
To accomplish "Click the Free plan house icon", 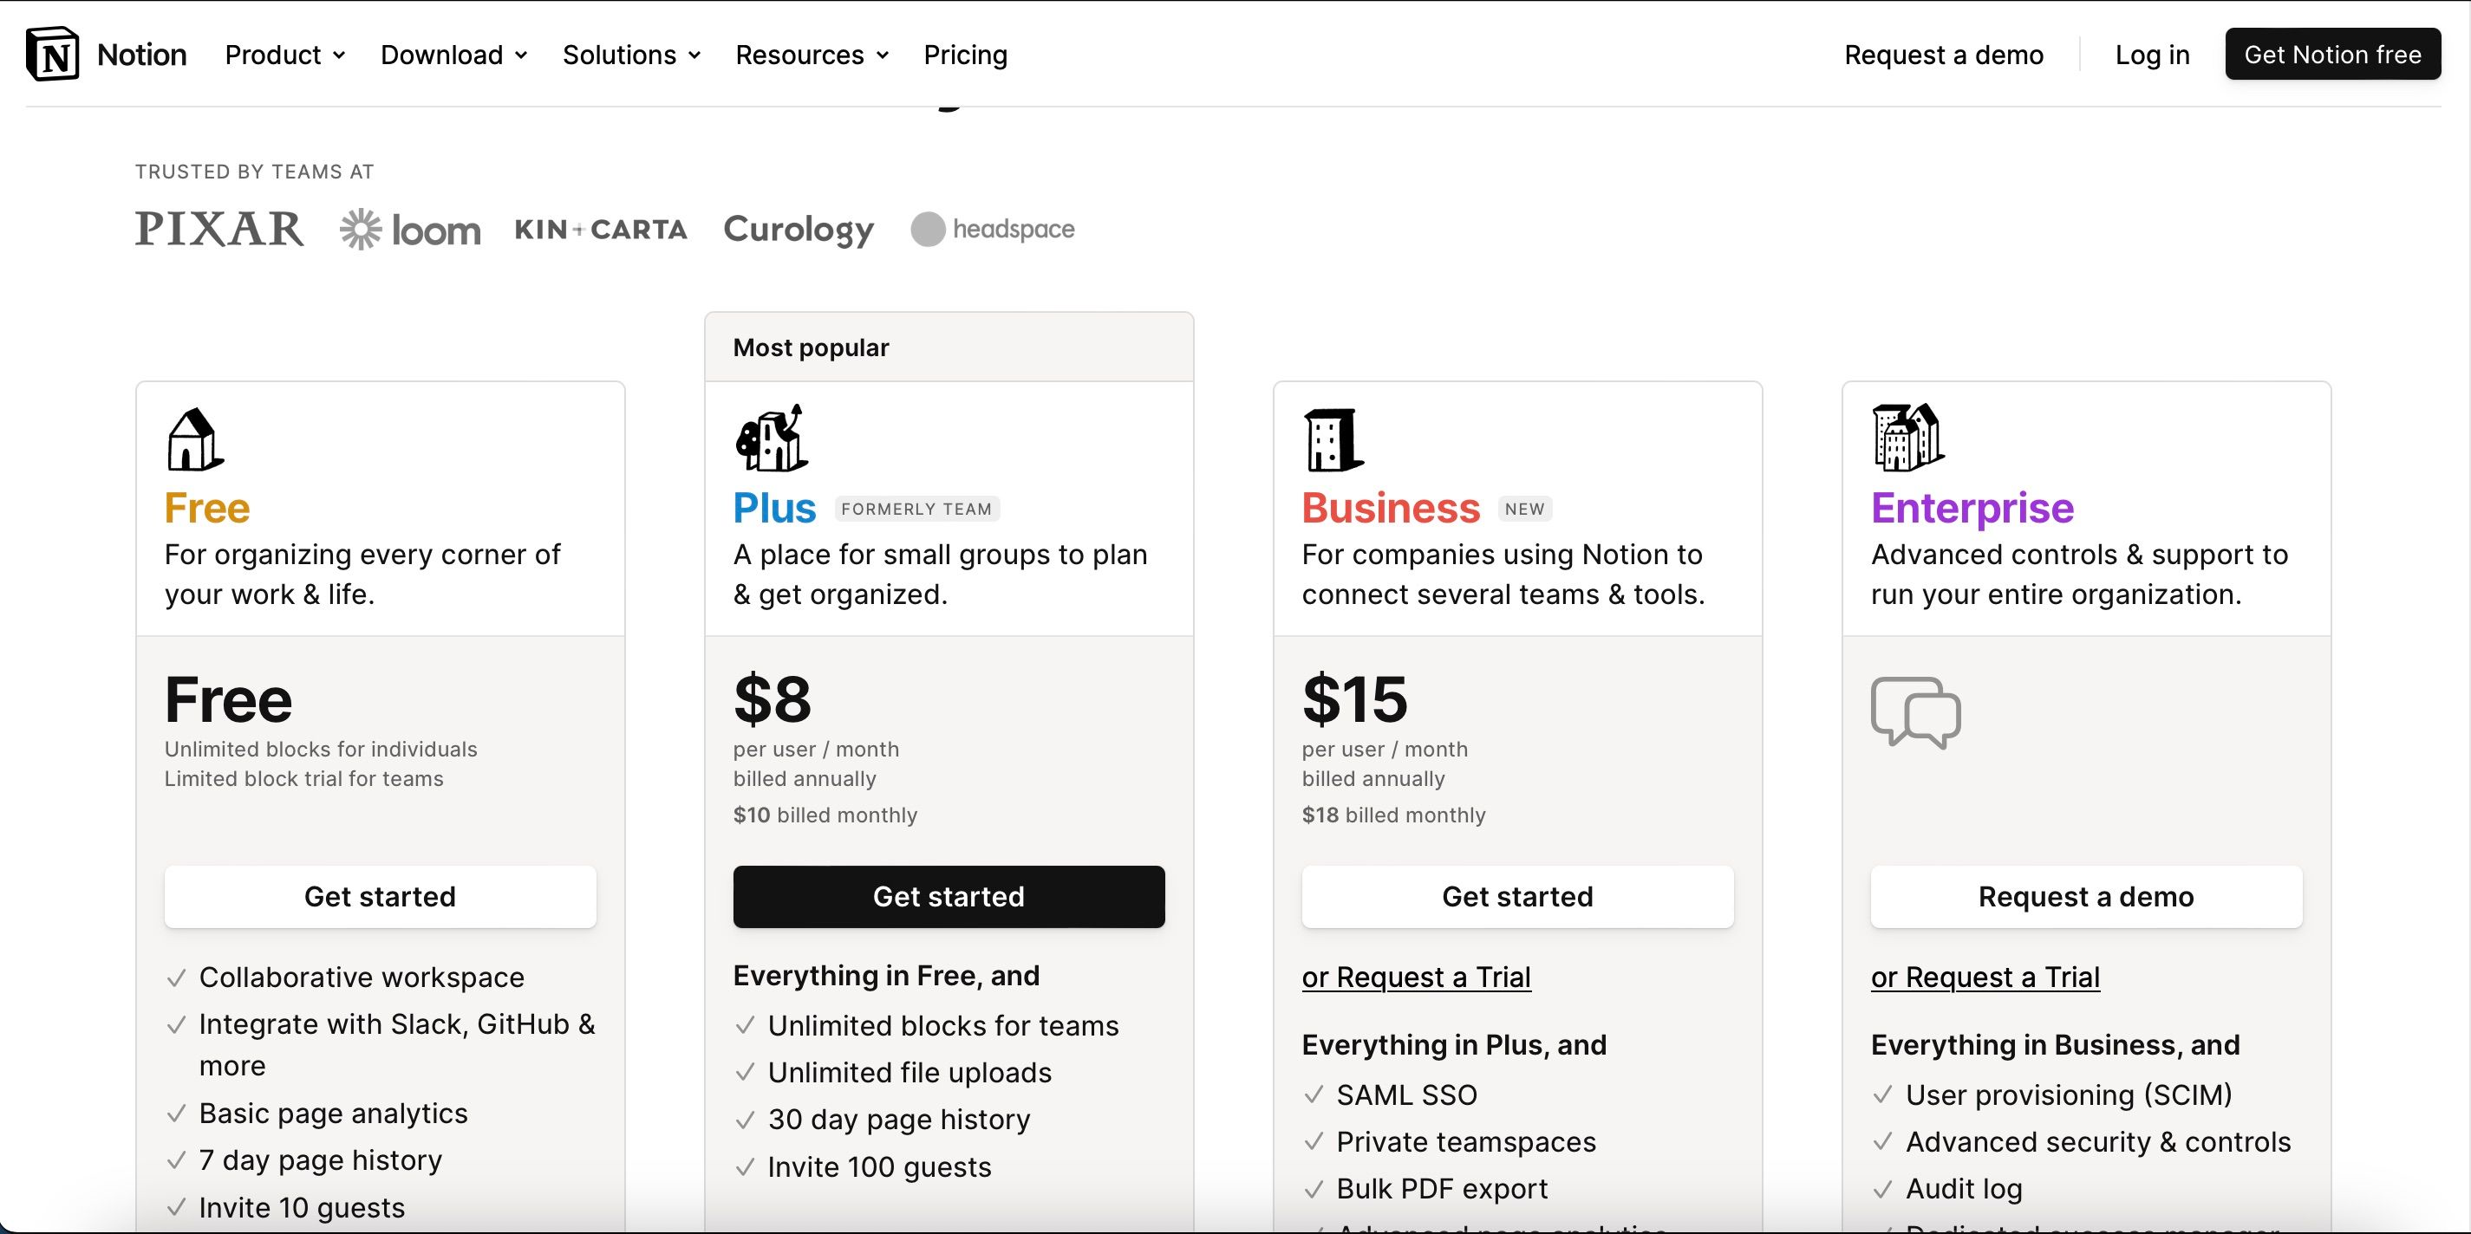I will tap(196, 439).
